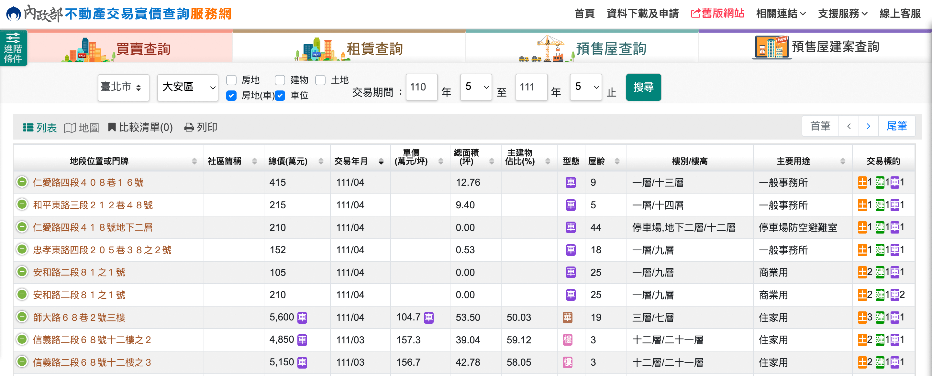Switch to the 租賃查詢 tab

[x=374, y=49]
